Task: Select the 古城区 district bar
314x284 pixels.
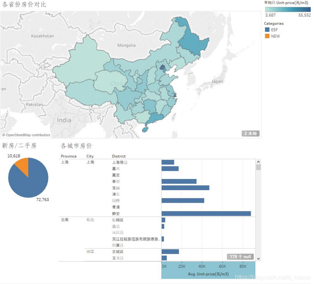Action: click(x=170, y=252)
